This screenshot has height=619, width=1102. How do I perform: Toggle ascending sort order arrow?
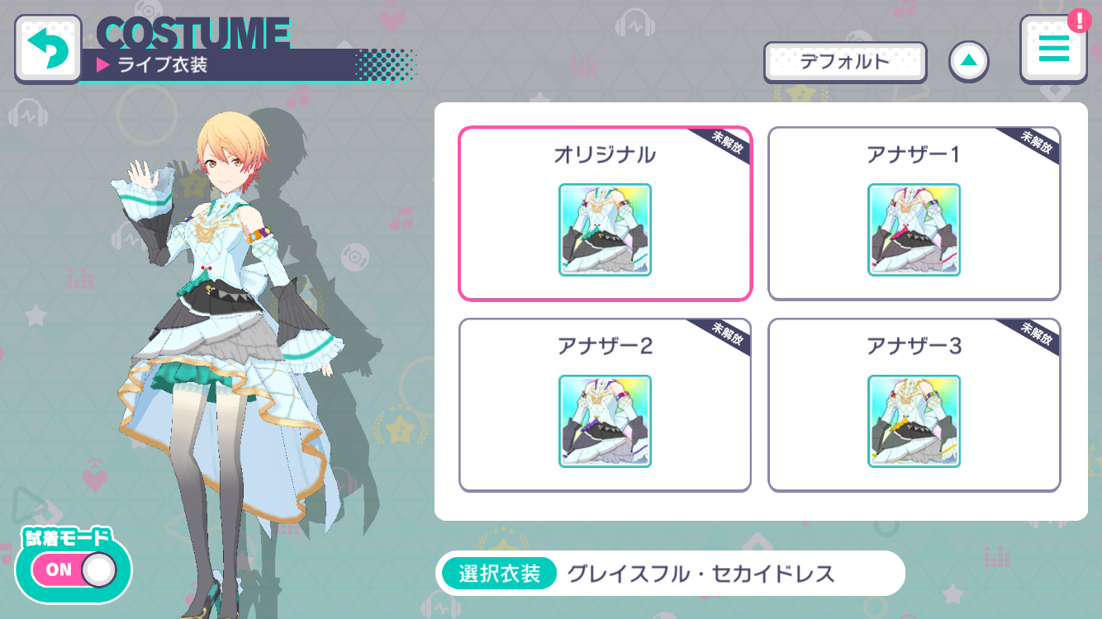(x=969, y=61)
